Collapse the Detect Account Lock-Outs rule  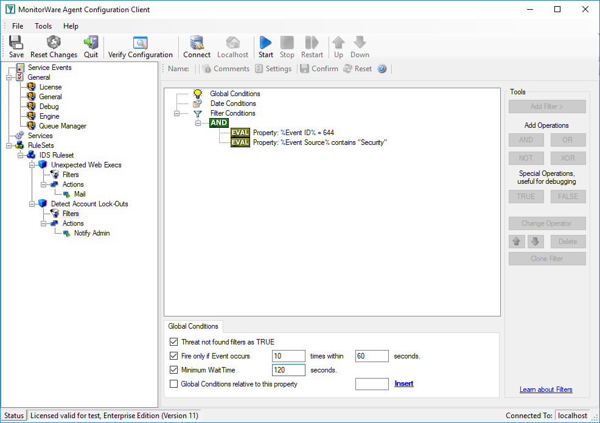click(x=32, y=204)
